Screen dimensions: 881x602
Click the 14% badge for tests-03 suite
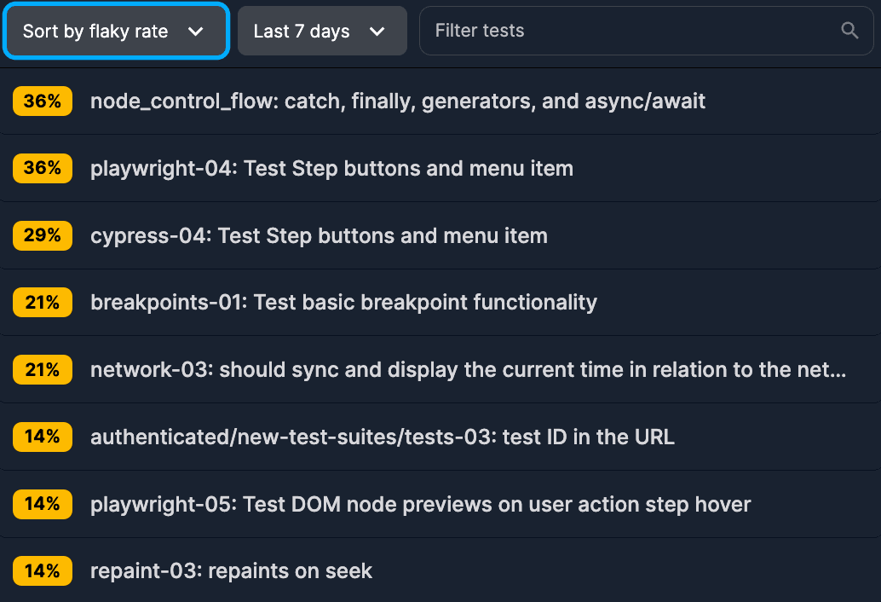coord(43,437)
